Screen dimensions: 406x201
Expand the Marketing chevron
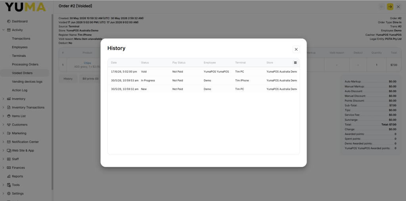(x=3, y=133)
